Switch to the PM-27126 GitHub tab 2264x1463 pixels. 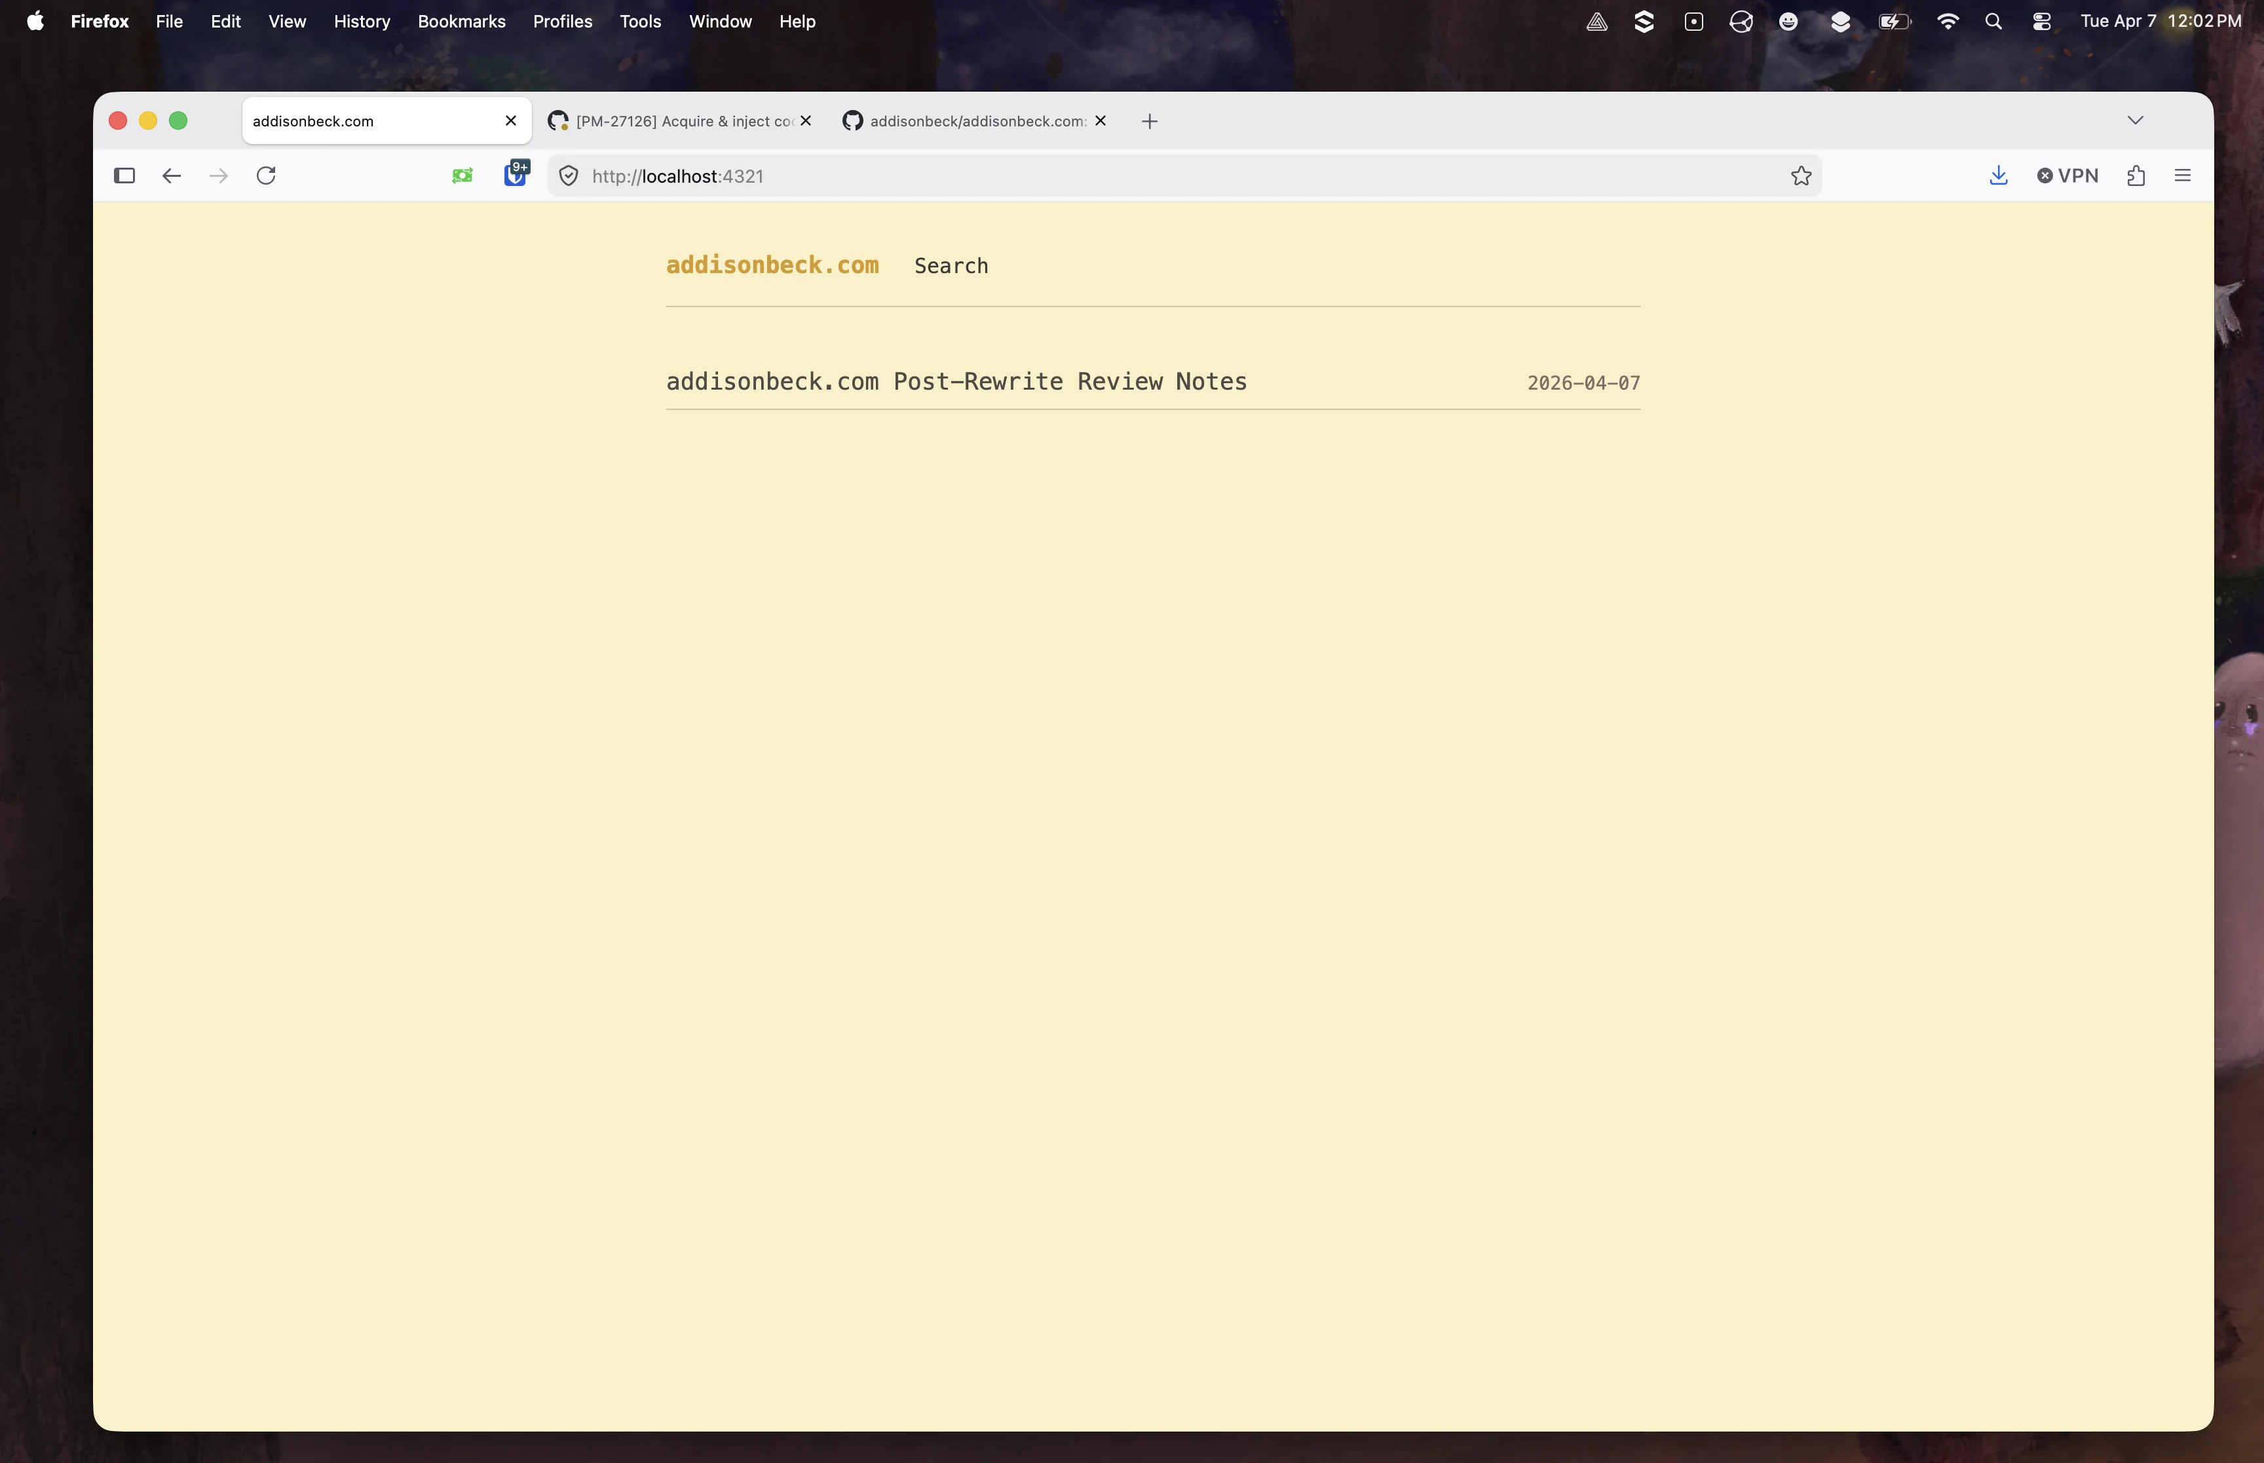pyautogui.click(x=675, y=120)
